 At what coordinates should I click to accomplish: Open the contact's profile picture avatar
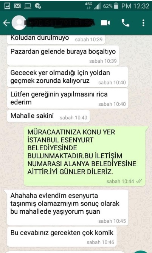(x=19, y=23)
